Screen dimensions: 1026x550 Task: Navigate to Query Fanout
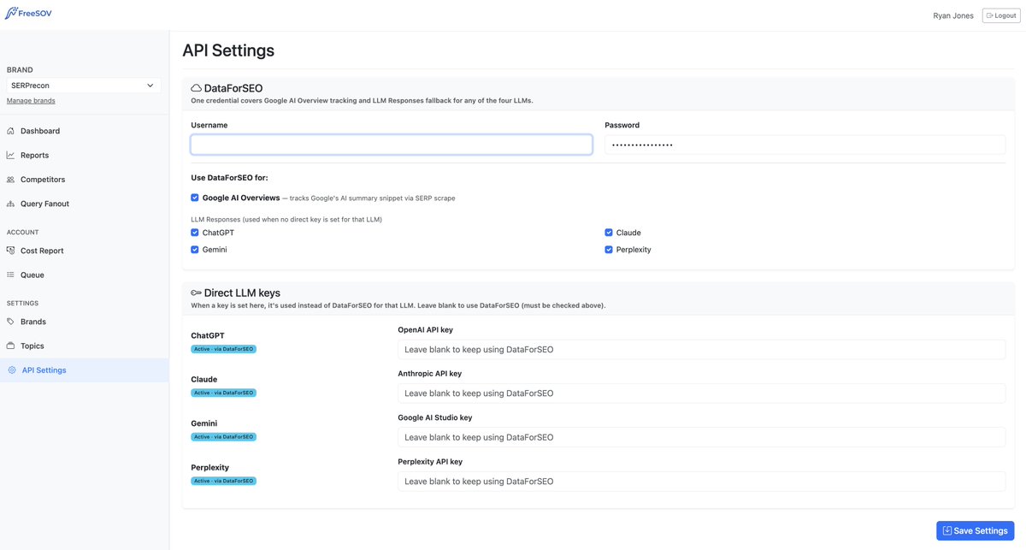[84, 204]
